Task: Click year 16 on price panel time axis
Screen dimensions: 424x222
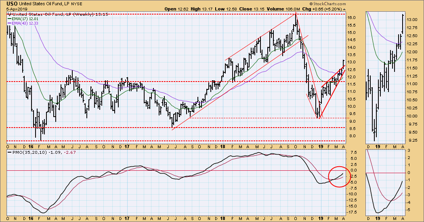Action: [x=31, y=147]
